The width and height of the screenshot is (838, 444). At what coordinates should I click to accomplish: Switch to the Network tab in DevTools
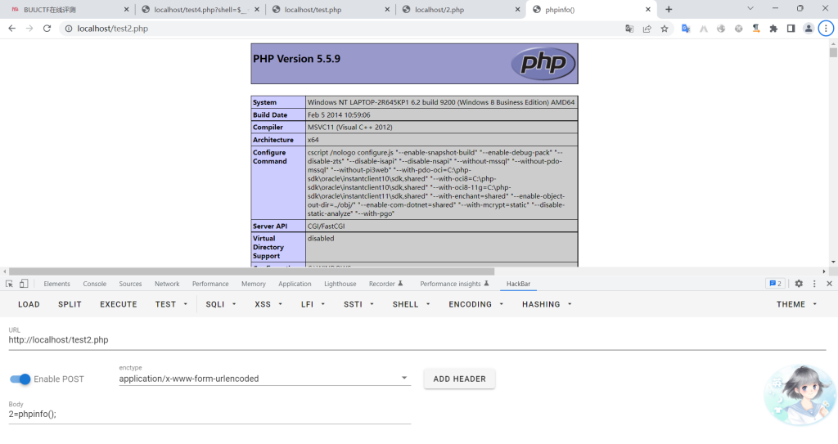167,284
